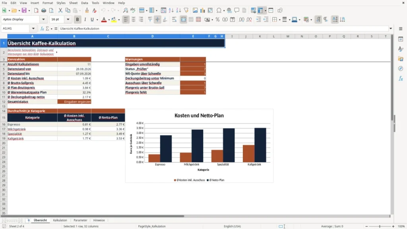
Task: Toggle underline formatting
Action: tap(92, 19)
